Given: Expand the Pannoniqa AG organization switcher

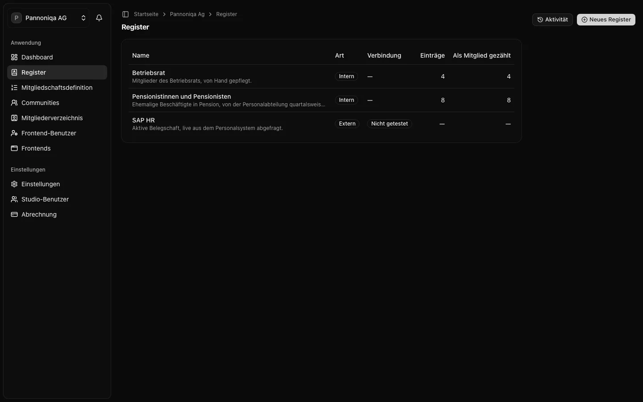Looking at the screenshot, I should pyautogui.click(x=48, y=18).
